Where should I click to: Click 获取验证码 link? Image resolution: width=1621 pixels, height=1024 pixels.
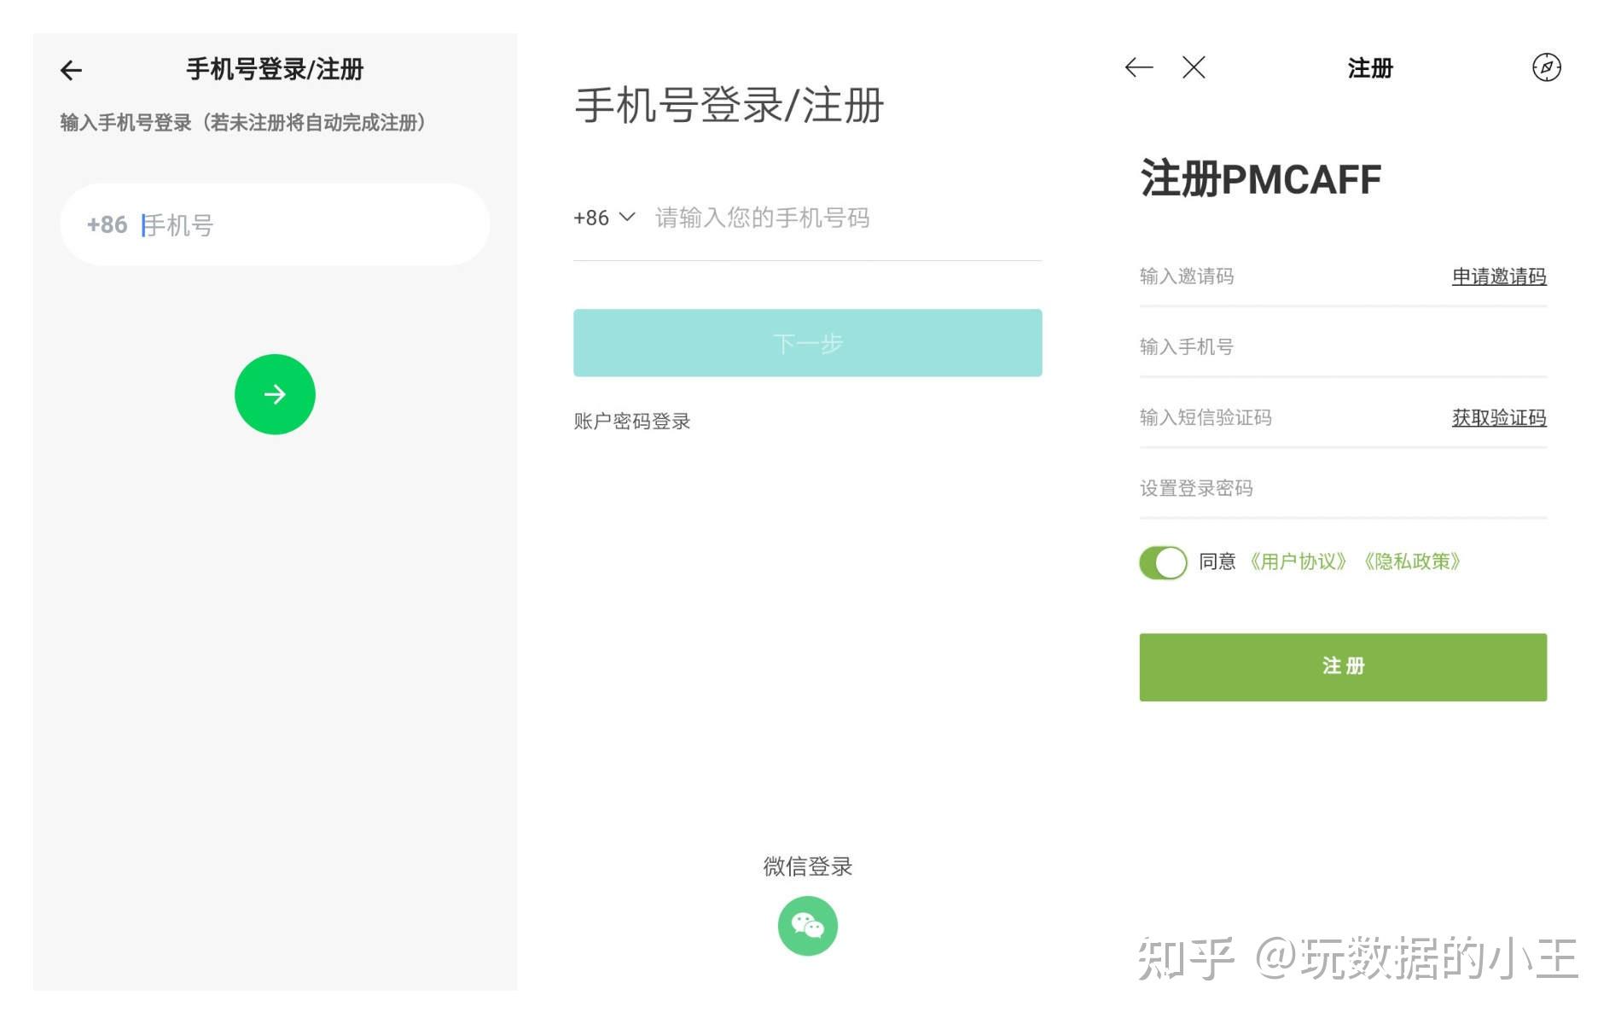(1499, 417)
